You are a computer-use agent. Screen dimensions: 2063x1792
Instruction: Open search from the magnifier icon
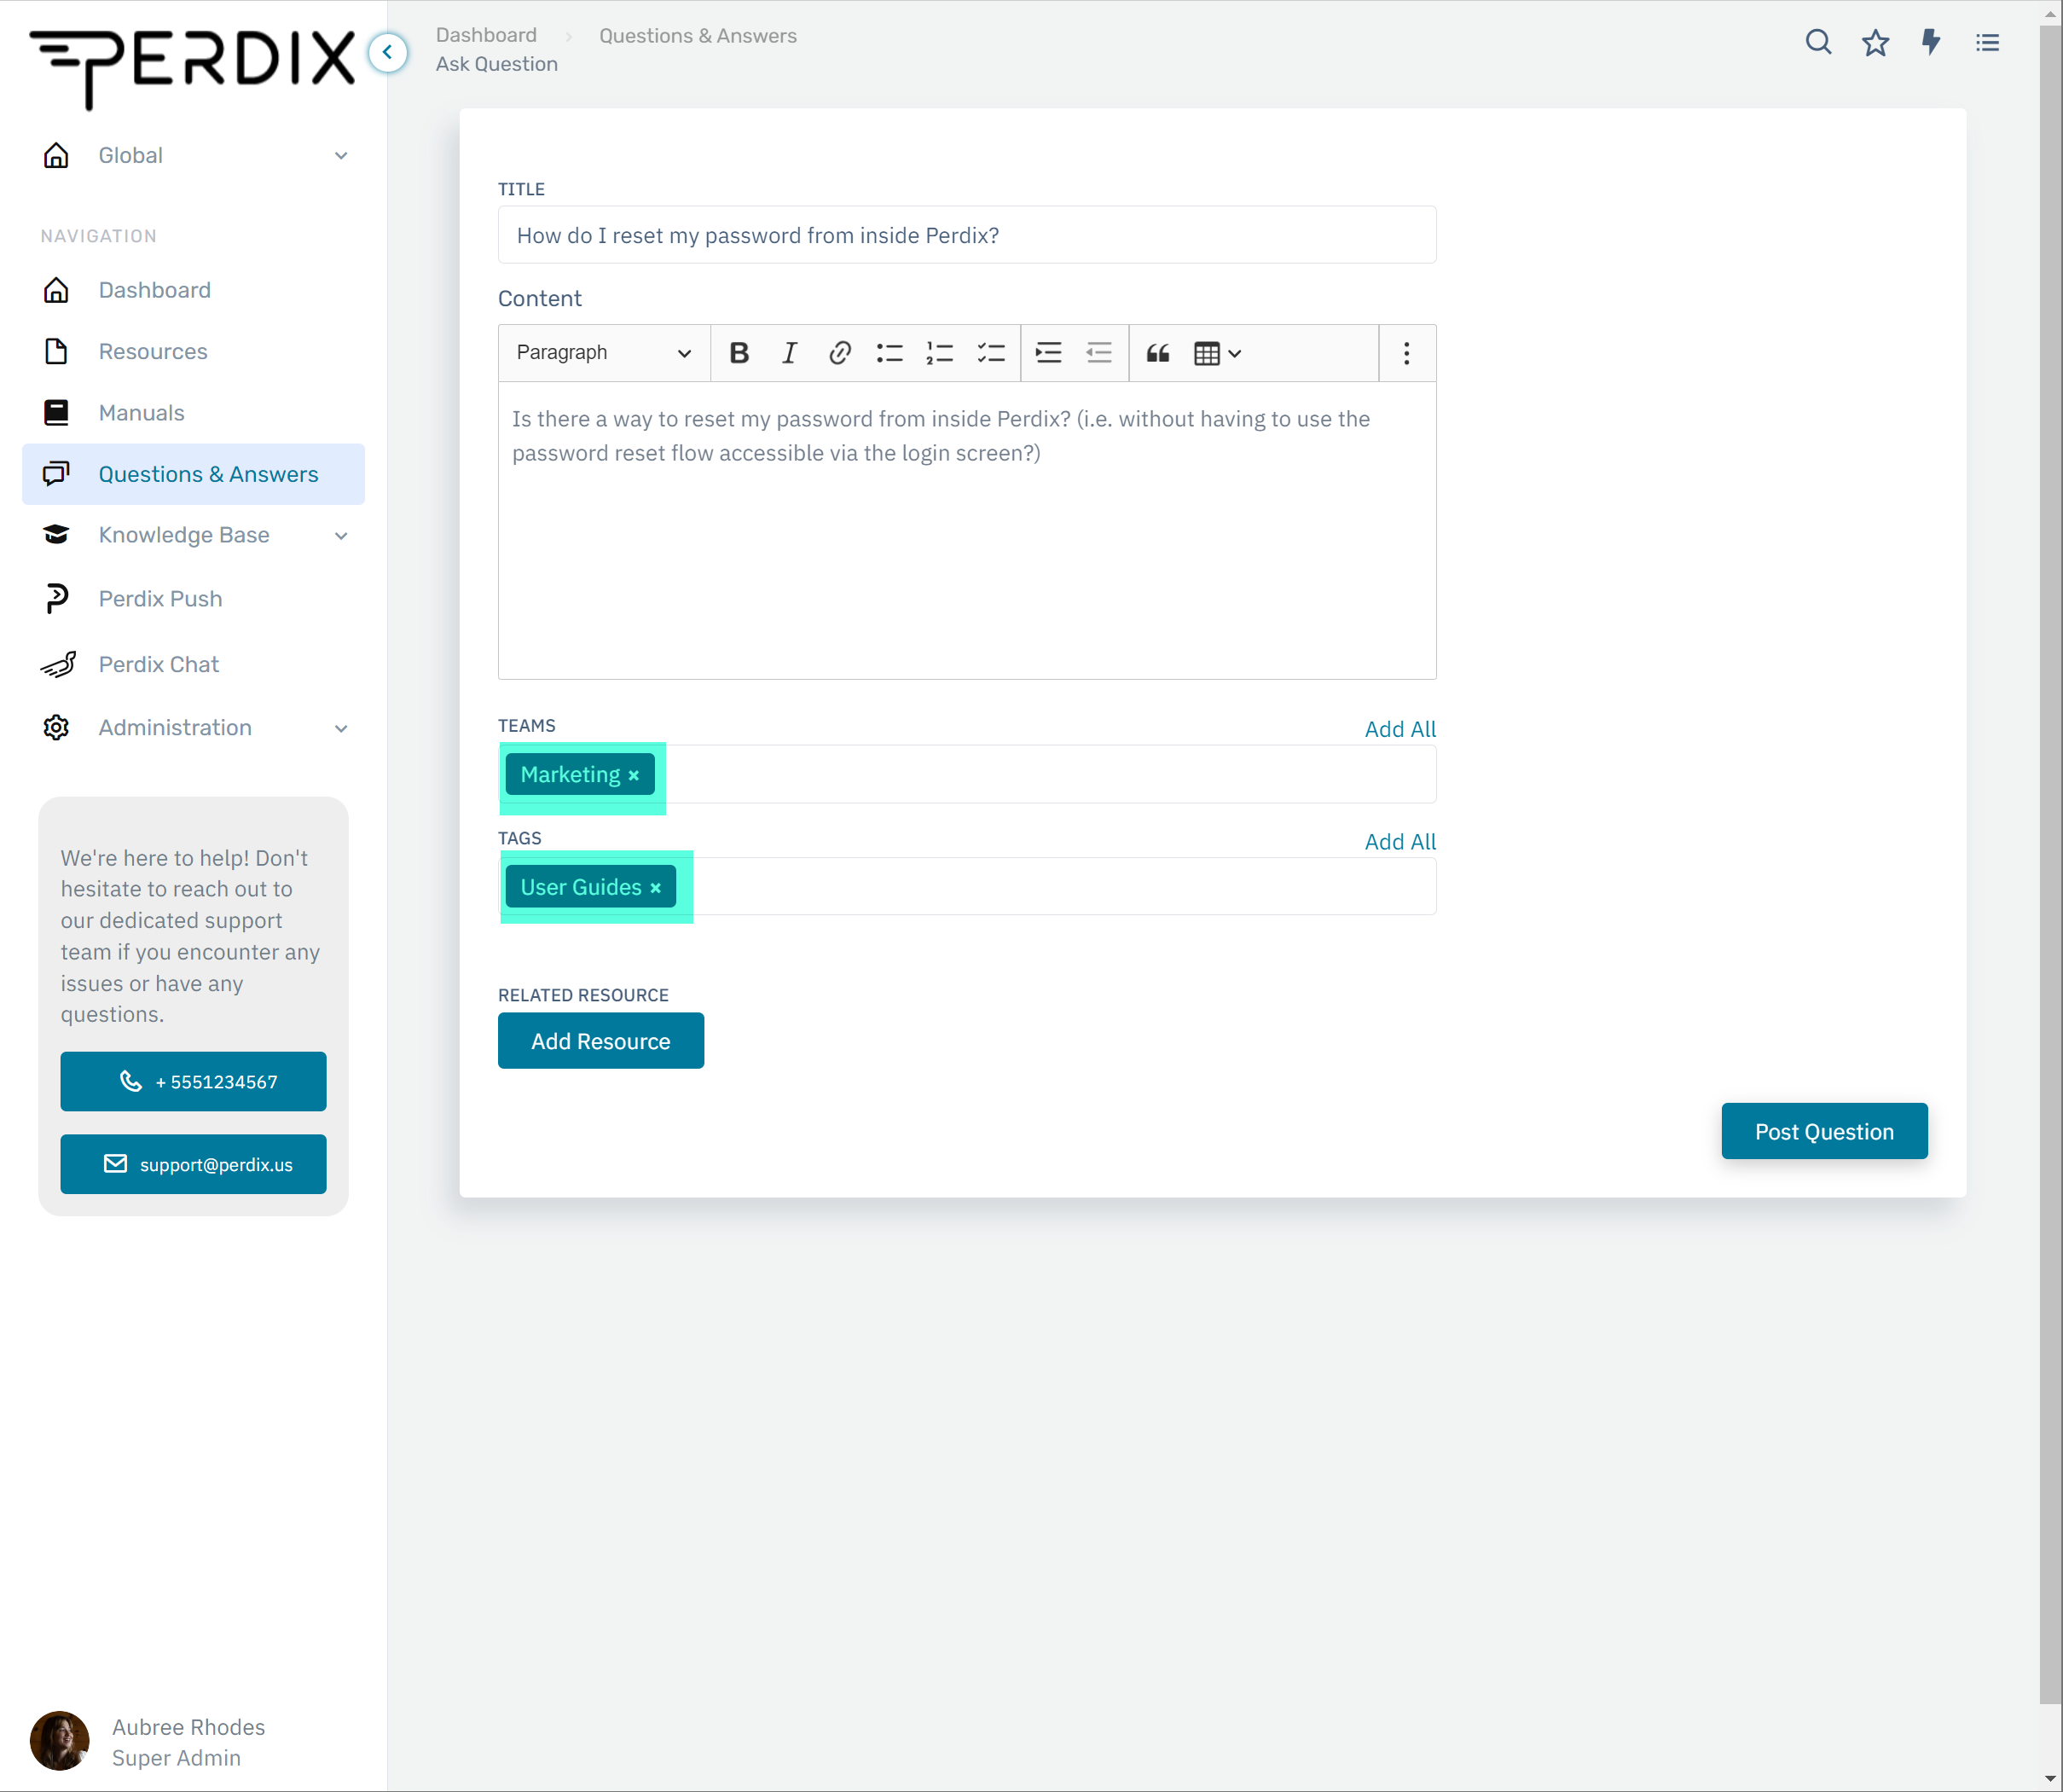point(1818,42)
